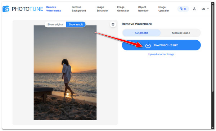
Task: Toggle to Show result view
Action: click(x=76, y=24)
